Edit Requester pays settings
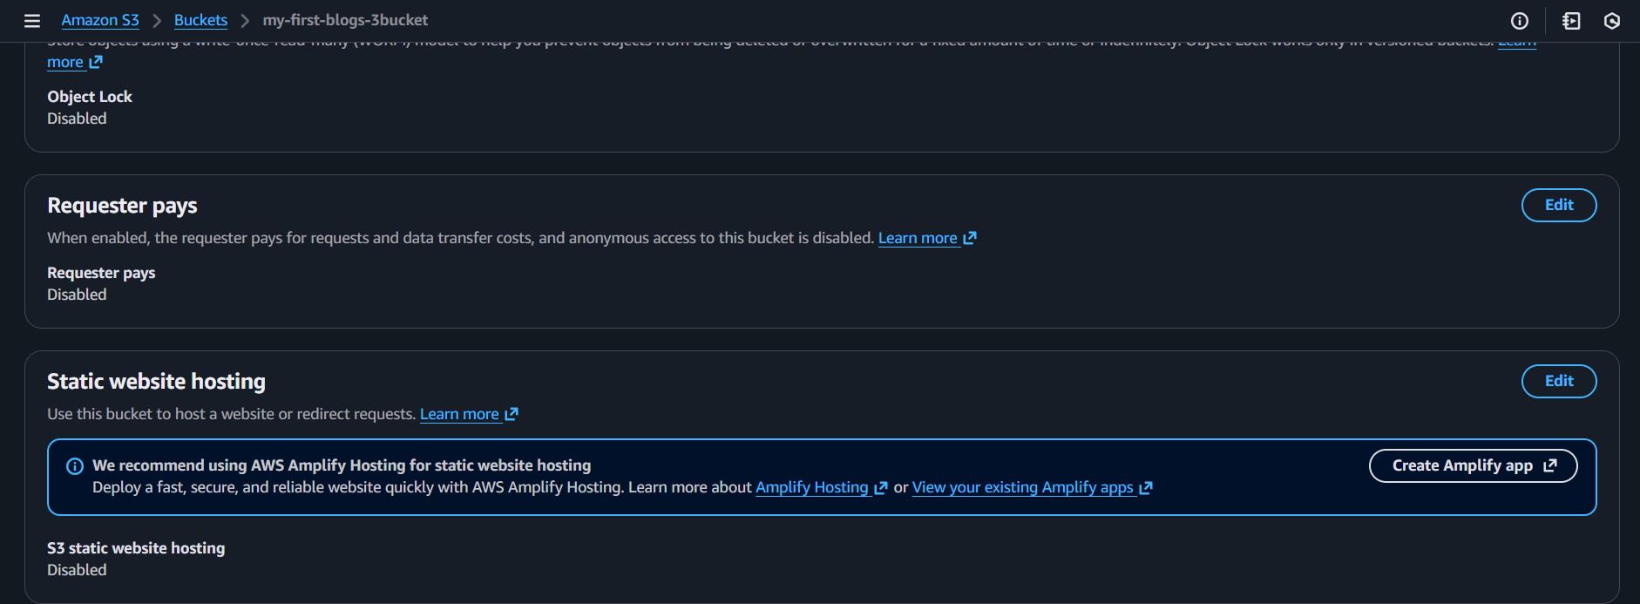 (x=1559, y=205)
